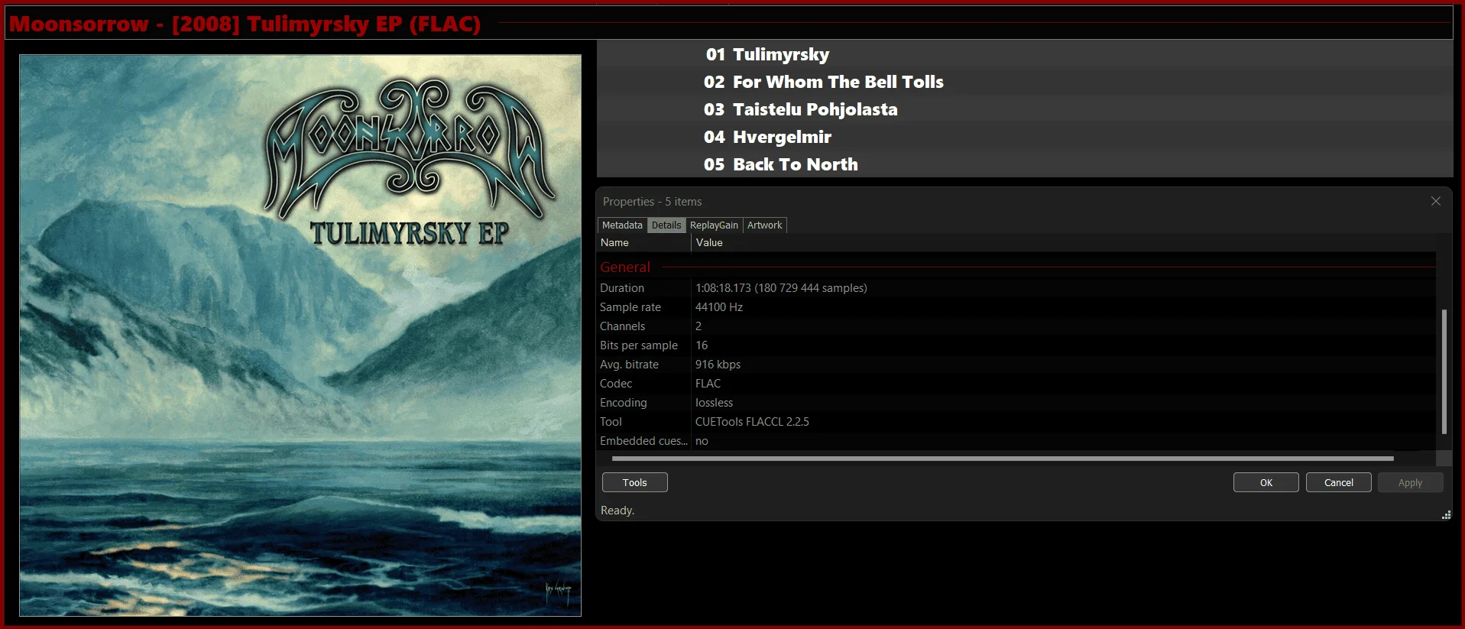Select track 03 Taistelu Pohjolasta

point(1025,109)
